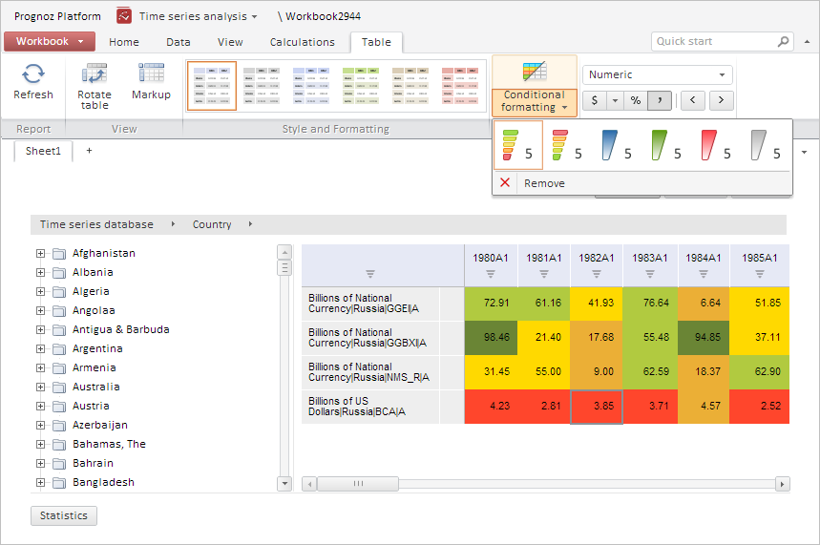Click the filter icon under 1982A1 column

[597, 274]
